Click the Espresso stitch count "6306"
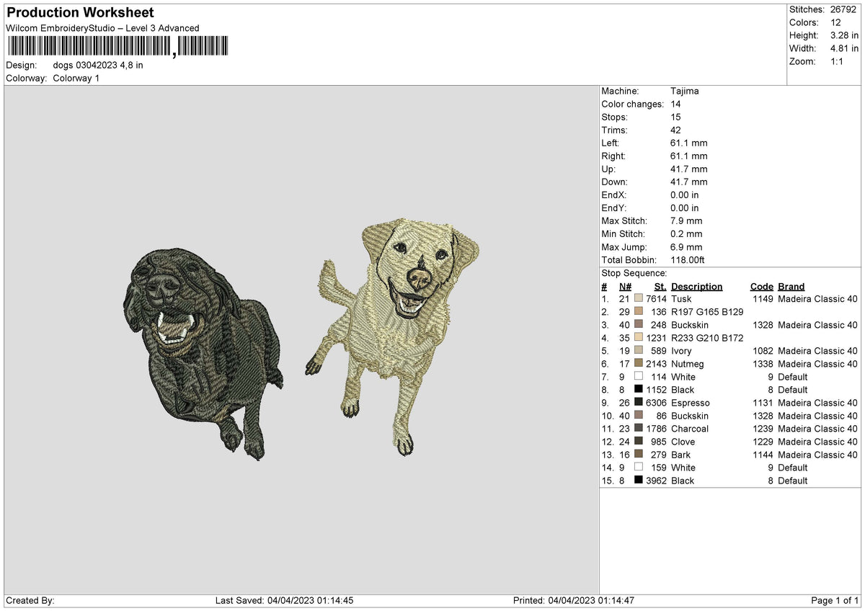Viewport: 865px width, 611px height. [x=657, y=402]
